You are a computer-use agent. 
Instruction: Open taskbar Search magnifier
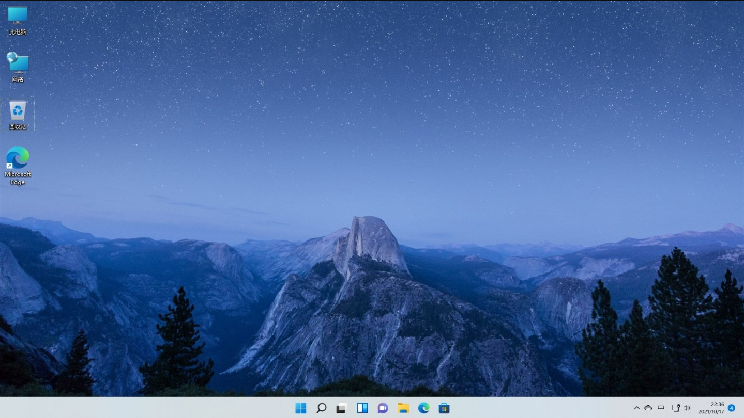[321, 408]
